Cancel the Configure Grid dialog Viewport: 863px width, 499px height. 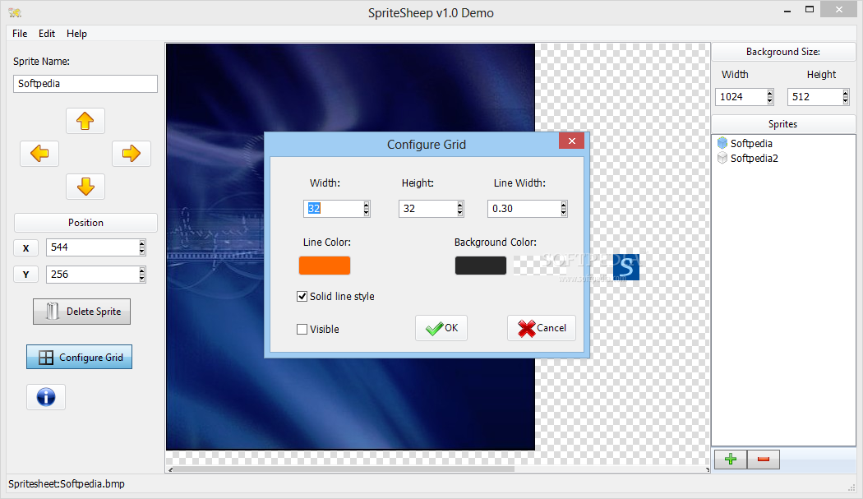pos(542,328)
